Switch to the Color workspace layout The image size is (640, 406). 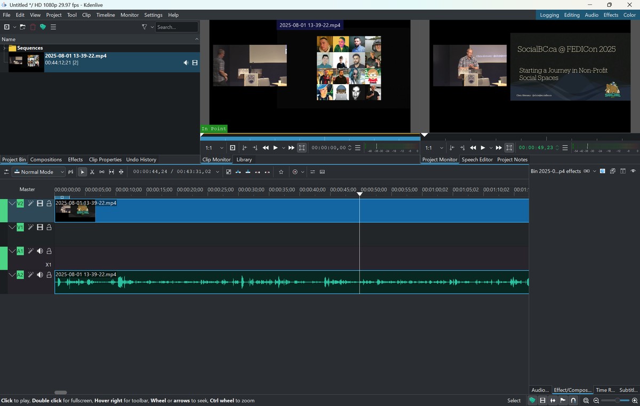(x=629, y=15)
